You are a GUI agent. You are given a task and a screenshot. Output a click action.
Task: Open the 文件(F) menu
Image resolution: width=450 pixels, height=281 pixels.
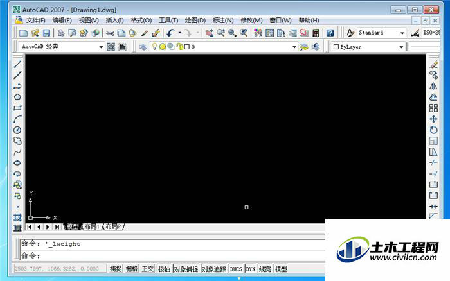click(36, 21)
